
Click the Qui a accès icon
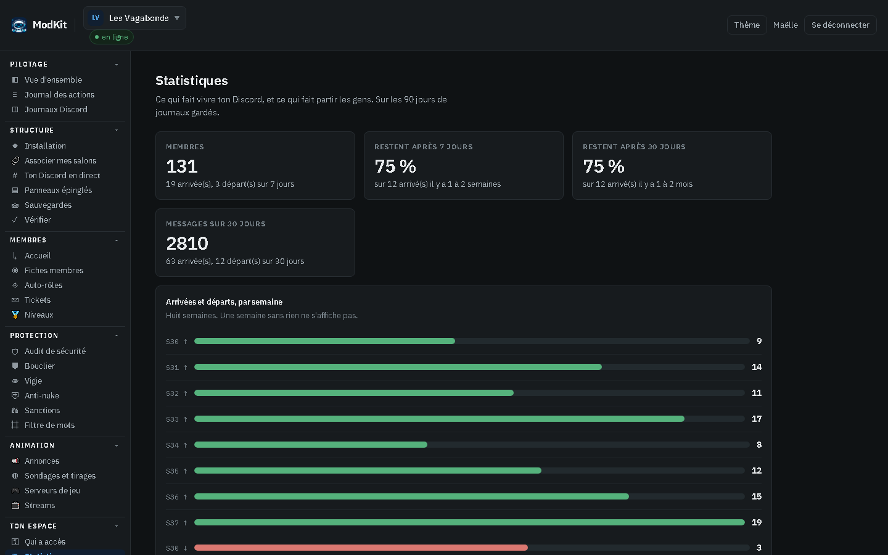15,541
